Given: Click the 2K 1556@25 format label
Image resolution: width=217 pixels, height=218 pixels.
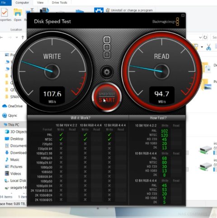Looking at the screenshot, I should (x=43, y=200).
